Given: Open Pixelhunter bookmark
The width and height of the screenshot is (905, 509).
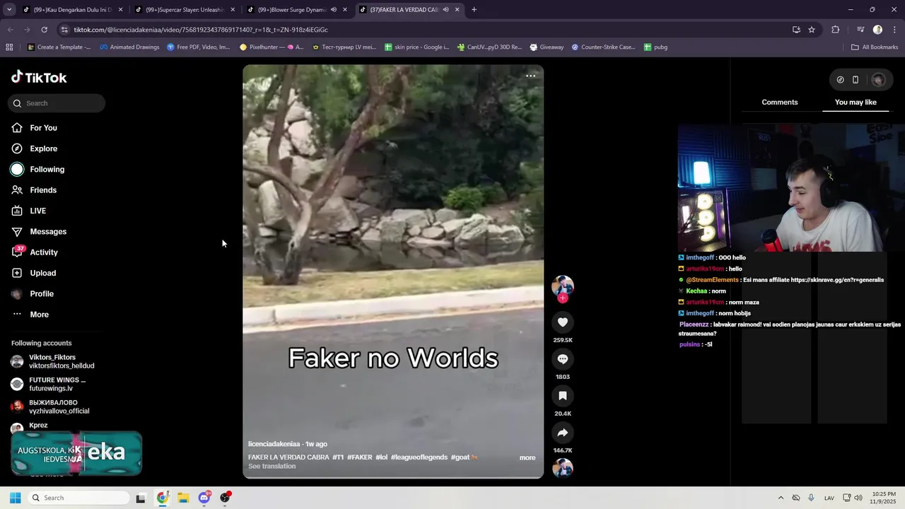Looking at the screenshot, I should coord(271,47).
